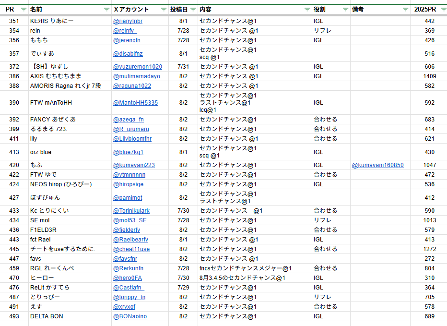Open the @reinfv_ account link
The width and height of the screenshot is (447, 326).
pos(125,31)
